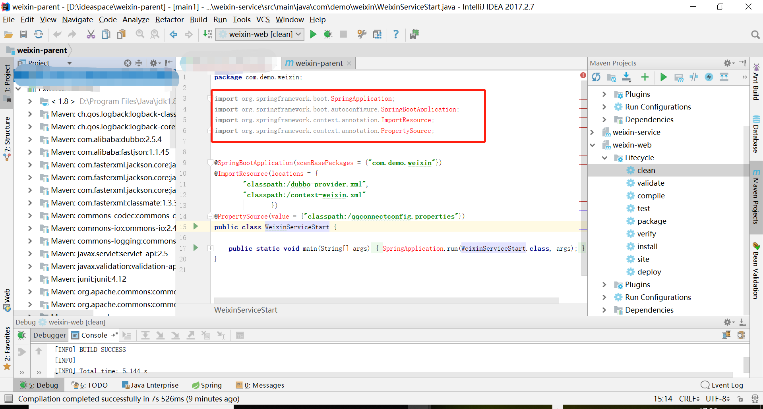Switch to the Console tab
The height and width of the screenshot is (409, 763).
tap(94, 335)
